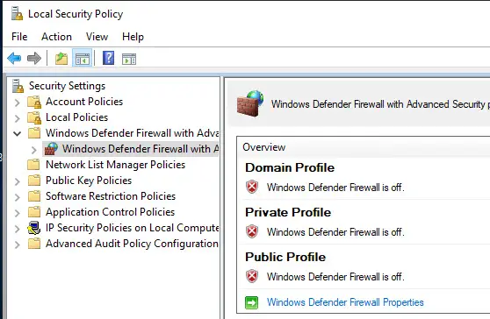This screenshot has height=319, width=490.
Task: Expand the Software Restriction Policies node
Action: [x=18, y=197]
